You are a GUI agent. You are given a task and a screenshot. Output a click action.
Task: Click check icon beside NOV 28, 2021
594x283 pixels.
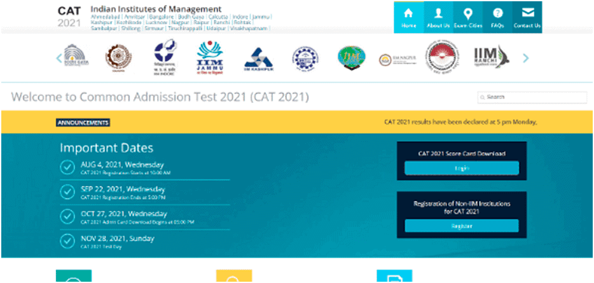pos(67,241)
